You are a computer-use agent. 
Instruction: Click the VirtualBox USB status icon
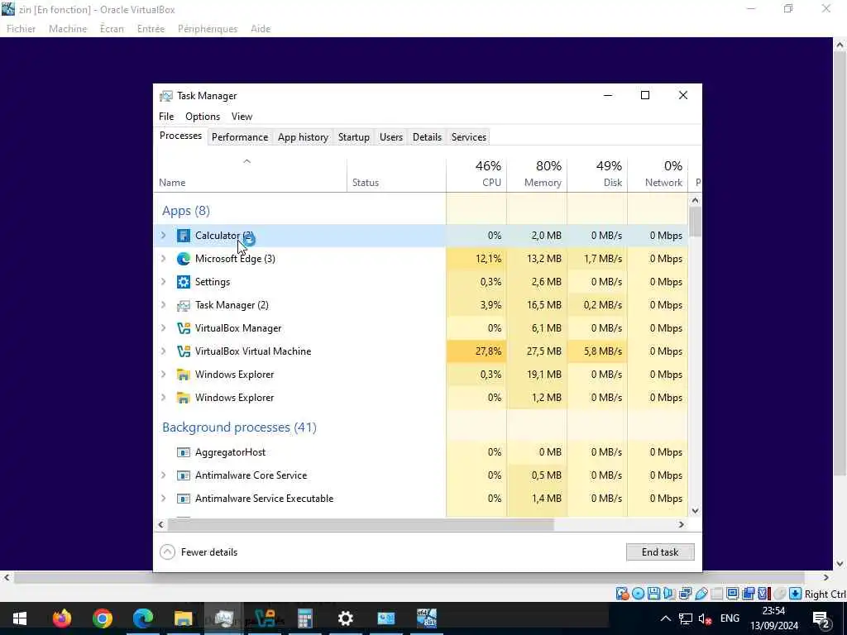701,594
